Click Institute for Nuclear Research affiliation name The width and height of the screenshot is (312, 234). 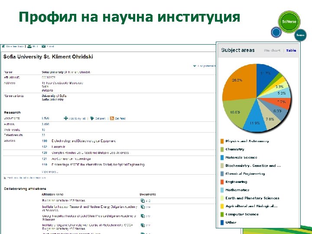90,208
